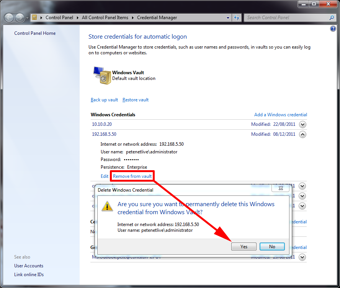Expand the 10.10.0.20 credential details
The width and height of the screenshot is (340, 288).
(x=302, y=124)
